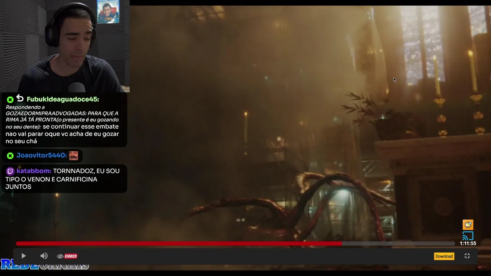Click the 1:11:55 time display
491x276 pixels.
(x=468, y=243)
